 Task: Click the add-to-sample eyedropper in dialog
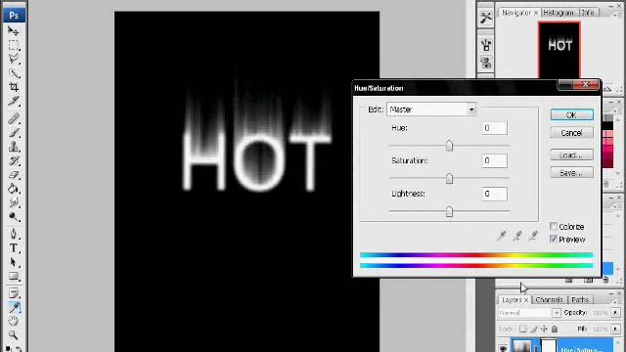point(517,236)
